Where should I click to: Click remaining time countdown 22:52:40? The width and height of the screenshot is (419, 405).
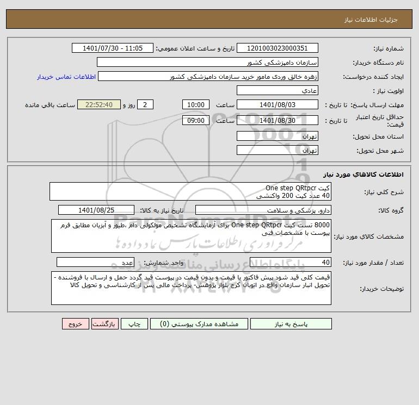pos(99,105)
